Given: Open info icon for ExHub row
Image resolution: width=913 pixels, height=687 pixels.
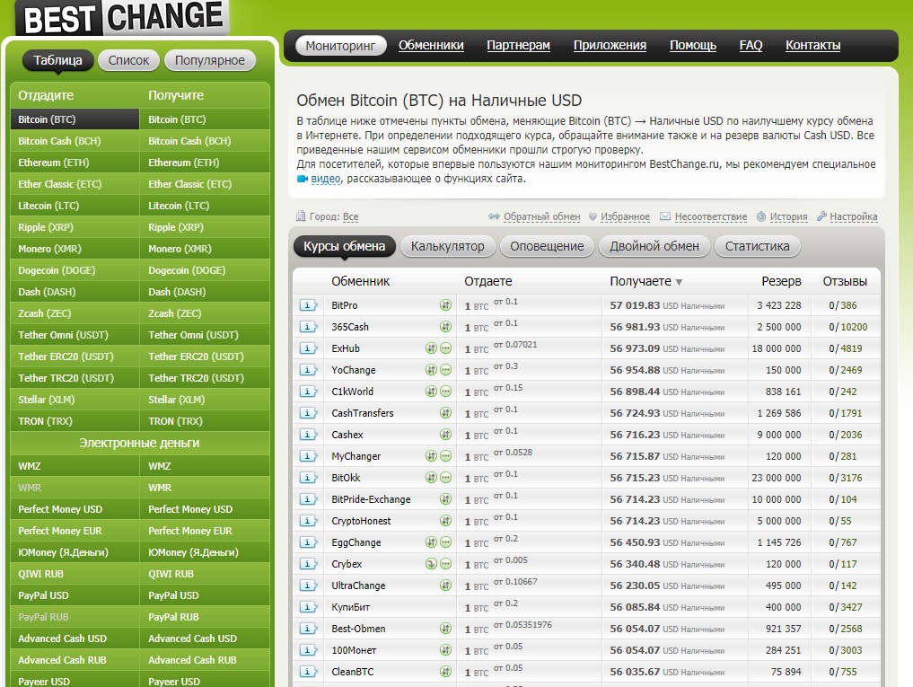Looking at the screenshot, I should (308, 348).
